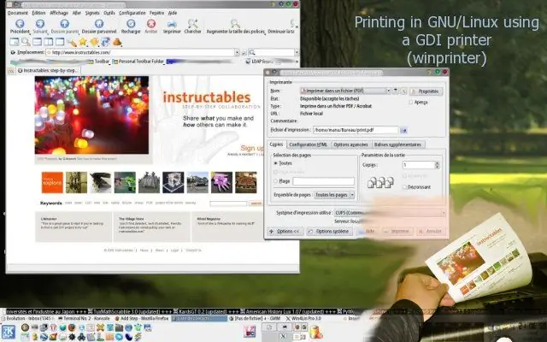Click the BC application icon in panel

[x=250, y=332]
